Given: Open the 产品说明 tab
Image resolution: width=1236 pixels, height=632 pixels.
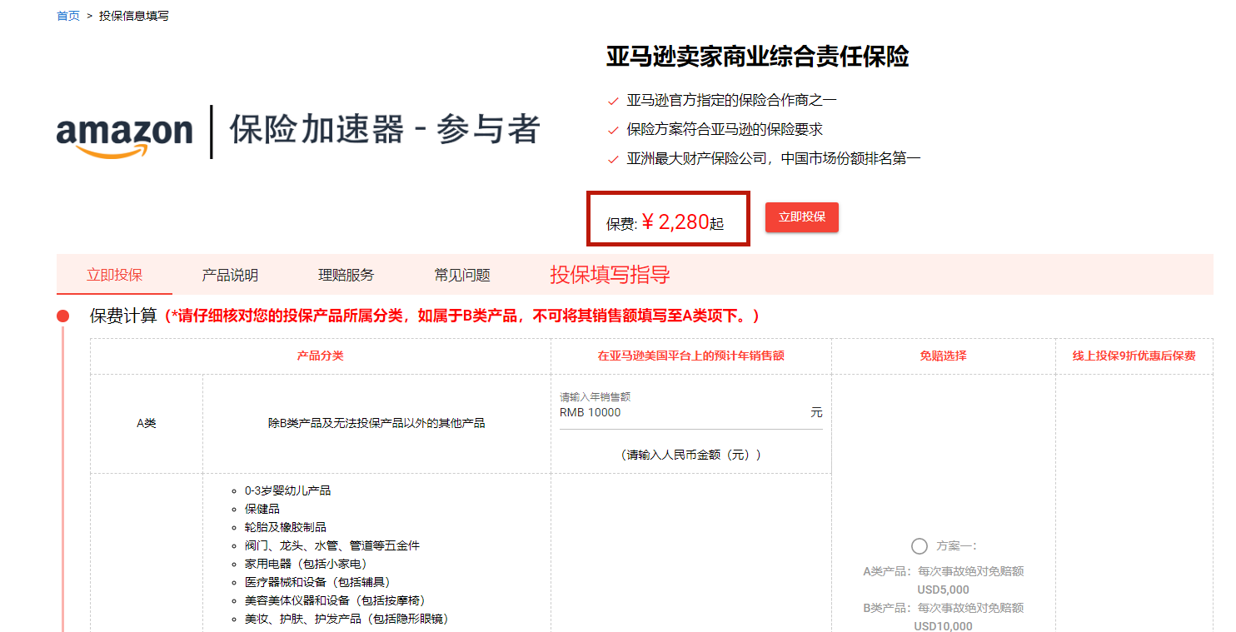Looking at the screenshot, I should click(230, 275).
